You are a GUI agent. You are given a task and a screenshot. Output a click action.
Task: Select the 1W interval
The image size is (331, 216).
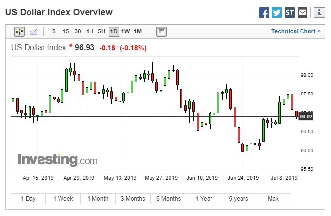(x=125, y=31)
